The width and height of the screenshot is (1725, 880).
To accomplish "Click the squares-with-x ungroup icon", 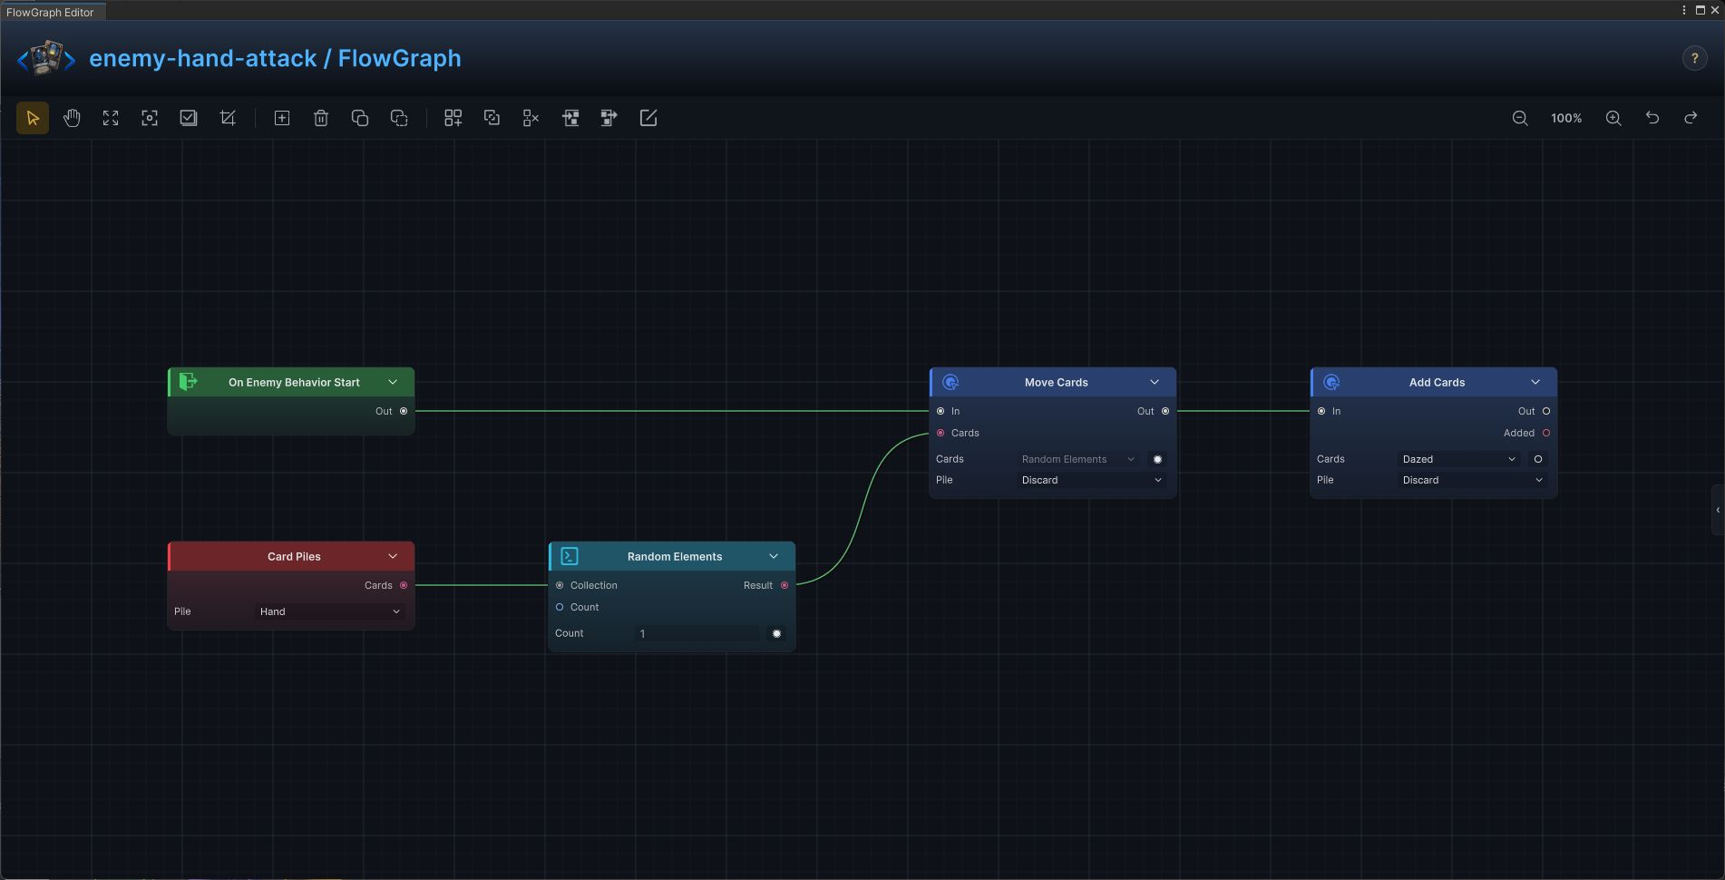I will pyautogui.click(x=531, y=118).
